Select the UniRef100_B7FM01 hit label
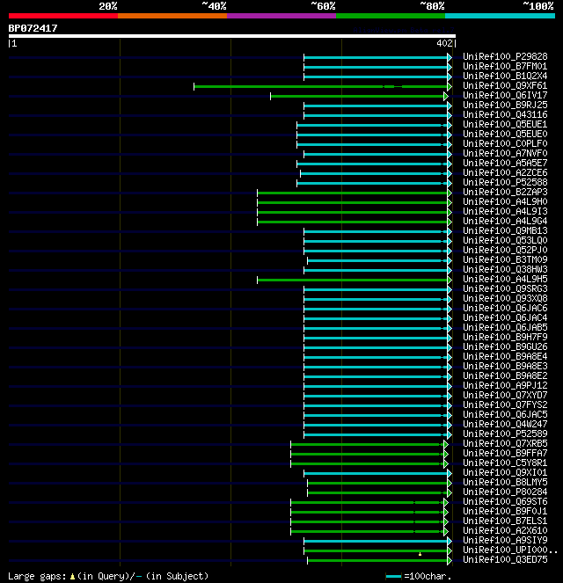563x583 pixels. click(x=505, y=66)
